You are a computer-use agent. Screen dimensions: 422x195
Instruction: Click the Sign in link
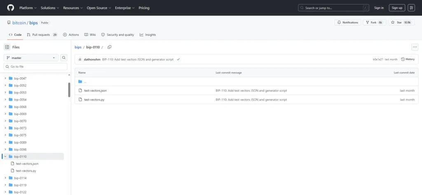pyautogui.click(x=379, y=8)
